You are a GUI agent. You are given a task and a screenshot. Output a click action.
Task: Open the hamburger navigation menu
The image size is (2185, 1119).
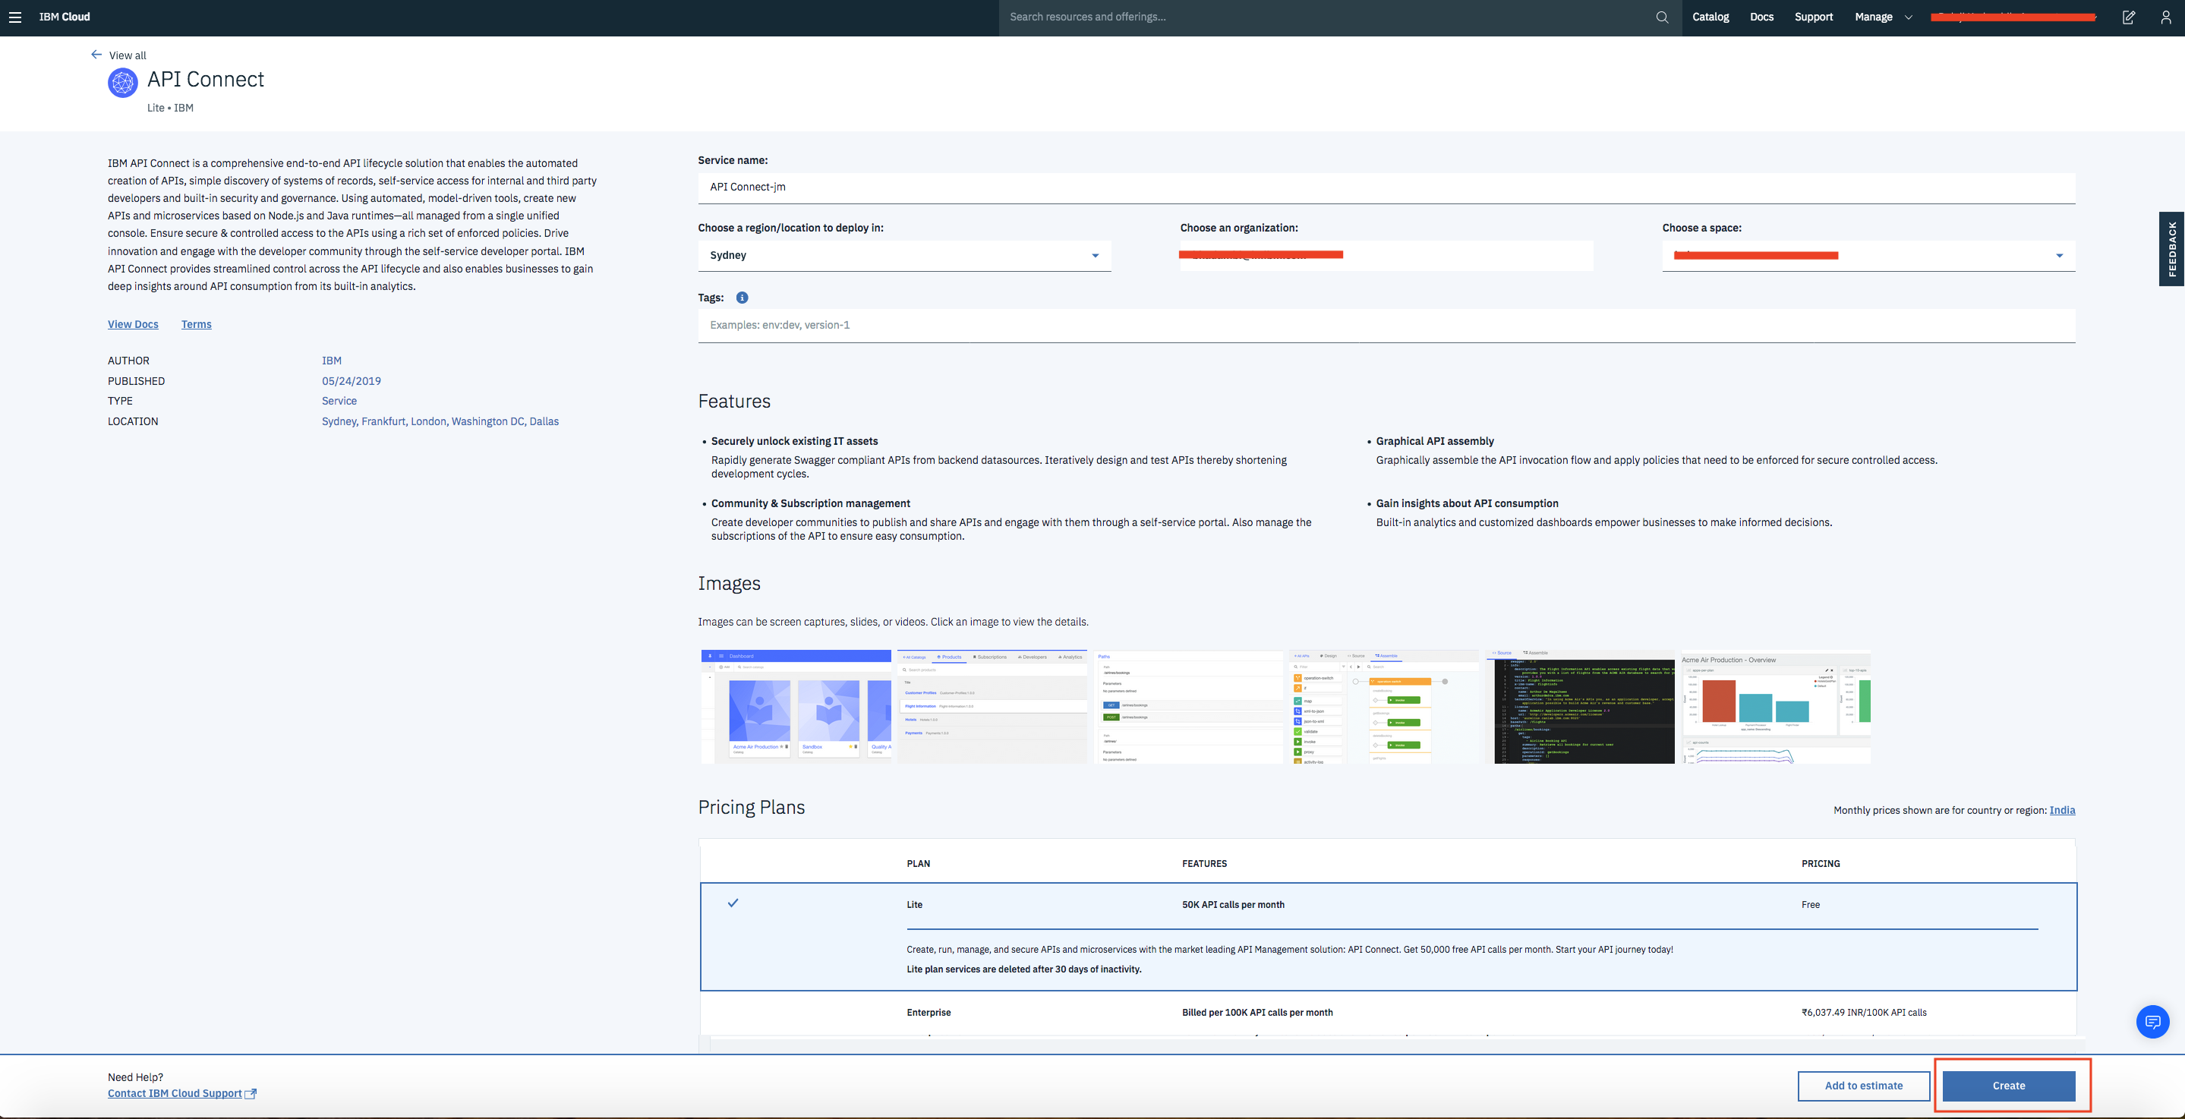point(15,17)
